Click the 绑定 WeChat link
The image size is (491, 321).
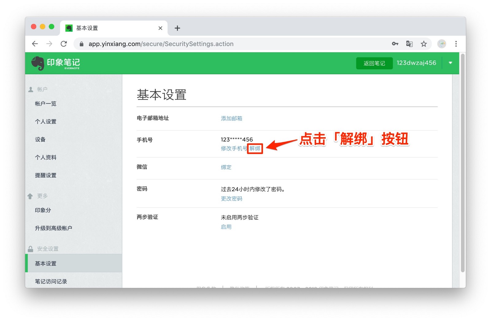point(226,167)
